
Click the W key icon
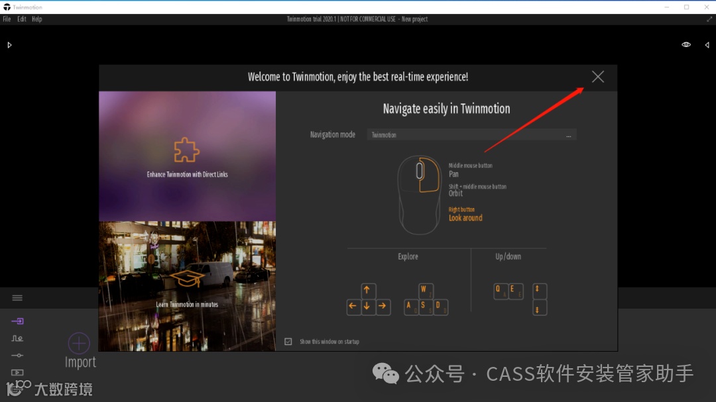pos(426,291)
